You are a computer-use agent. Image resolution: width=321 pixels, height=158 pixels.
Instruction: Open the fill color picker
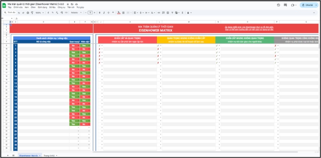click(119, 13)
